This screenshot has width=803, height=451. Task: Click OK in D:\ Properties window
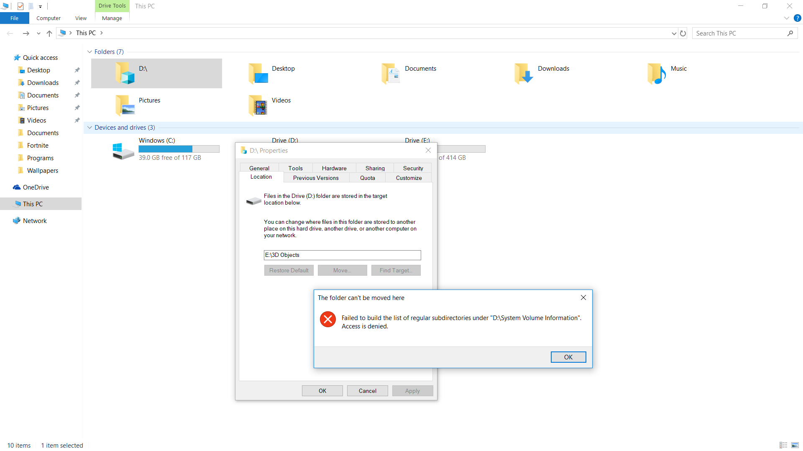322,391
